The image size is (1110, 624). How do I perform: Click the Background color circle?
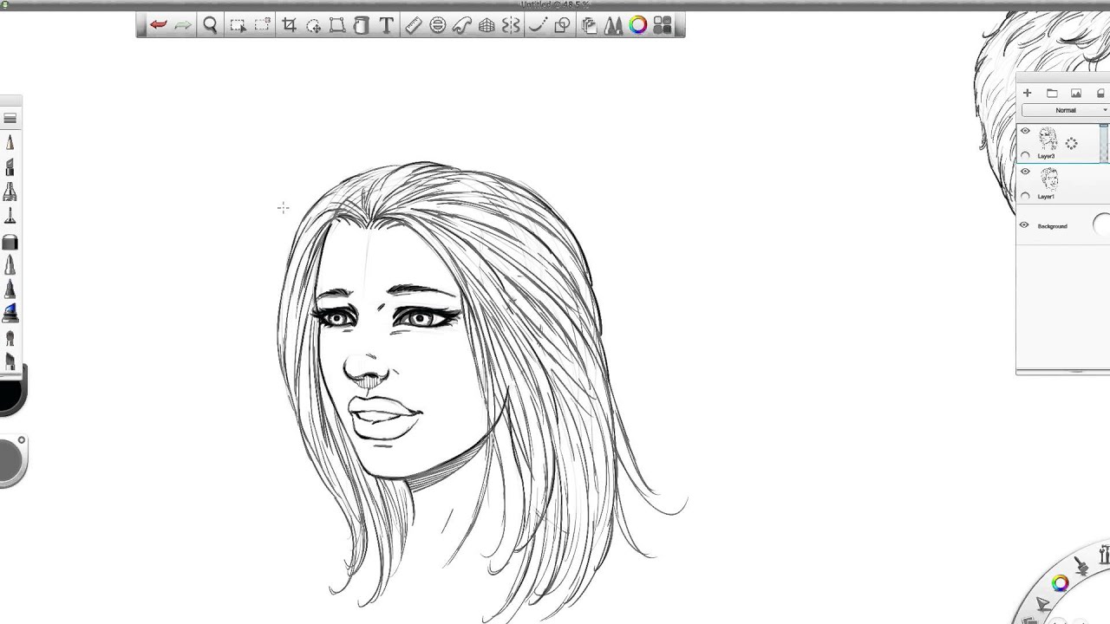tap(1101, 225)
